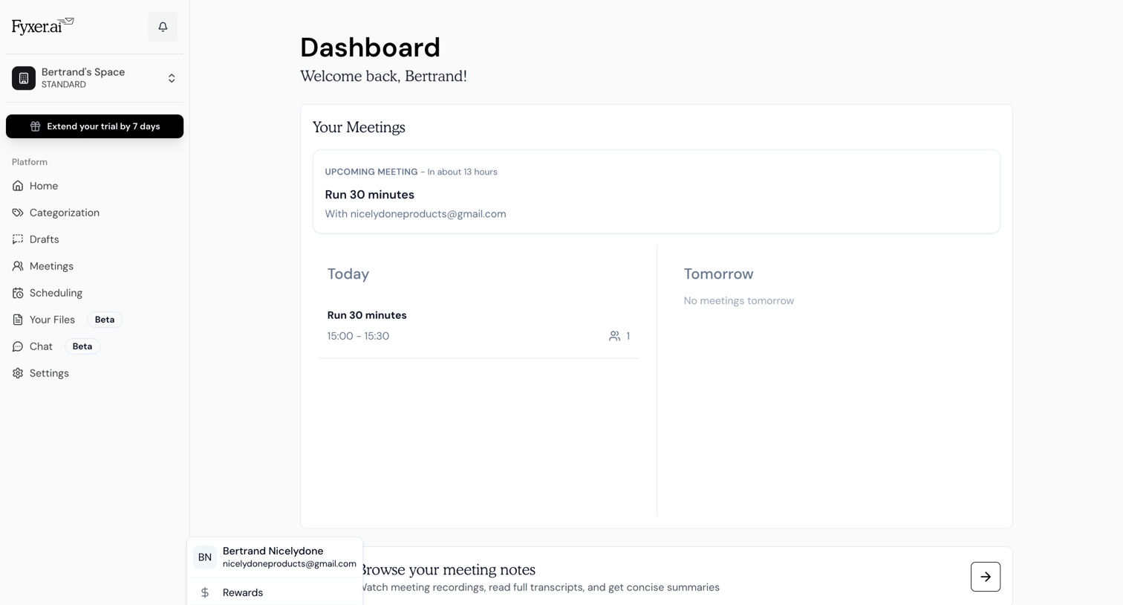Open Rewards from user menu
Image resolution: width=1123 pixels, height=605 pixels.
coord(275,592)
